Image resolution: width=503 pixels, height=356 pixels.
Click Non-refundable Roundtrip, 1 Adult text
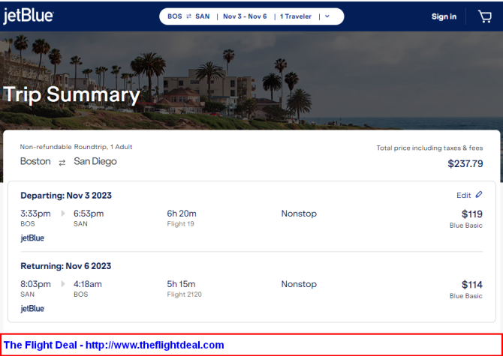76,147
